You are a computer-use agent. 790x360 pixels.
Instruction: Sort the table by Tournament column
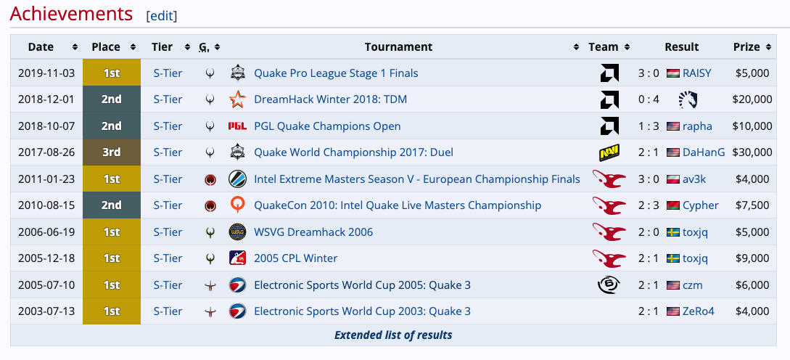coord(576,47)
